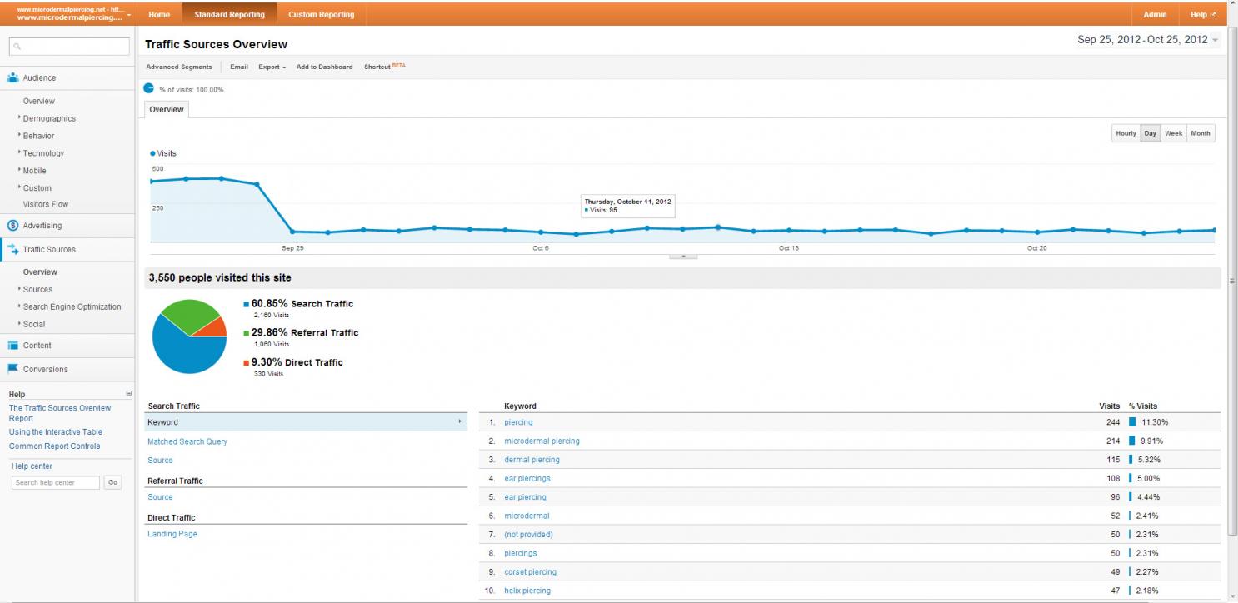The height and width of the screenshot is (603, 1238).
Task: Select the Overview report tab
Action: coord(167,109)
